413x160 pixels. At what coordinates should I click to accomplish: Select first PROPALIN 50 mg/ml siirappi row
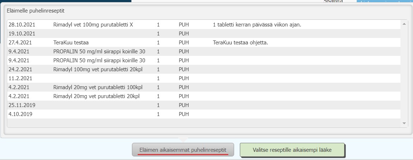point(204,52)
